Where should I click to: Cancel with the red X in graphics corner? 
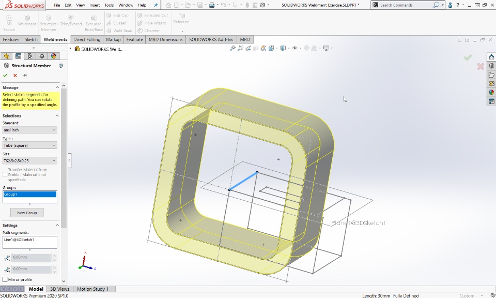point(481,66)
